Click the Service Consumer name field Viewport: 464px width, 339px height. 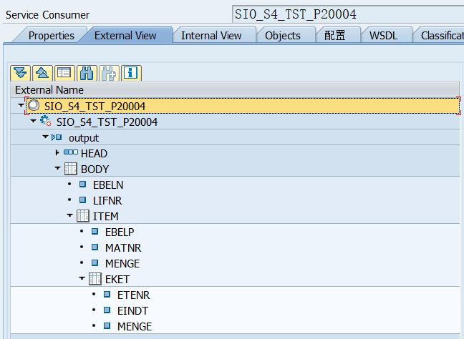[348, 14]
